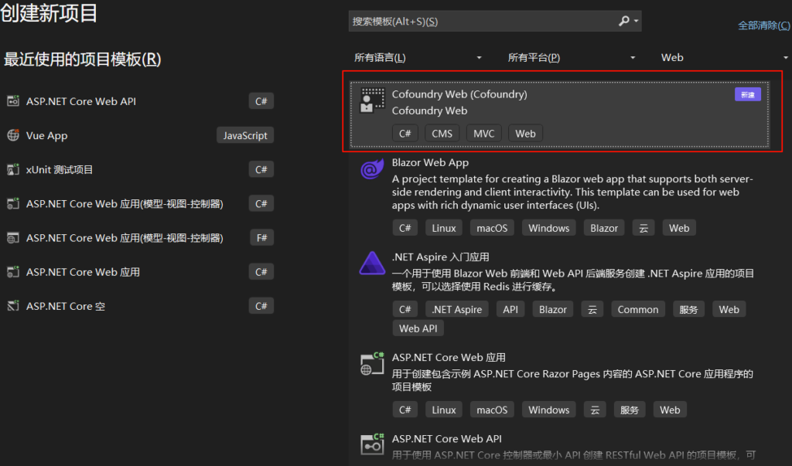Click the Common tag under .NET Aspire 入门应用
The image size is (792, 466).
point(638,309)
